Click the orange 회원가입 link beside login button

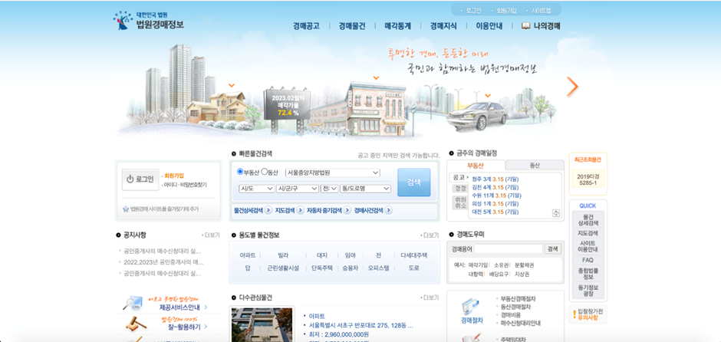[x=174, y=175]
